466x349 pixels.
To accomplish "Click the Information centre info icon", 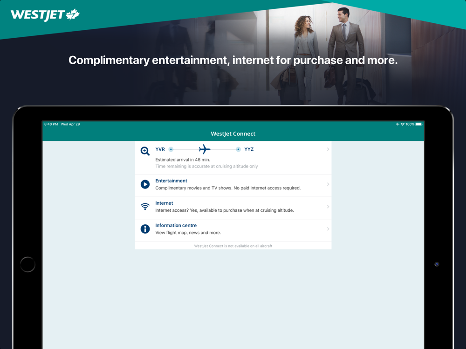I will 145,229.
